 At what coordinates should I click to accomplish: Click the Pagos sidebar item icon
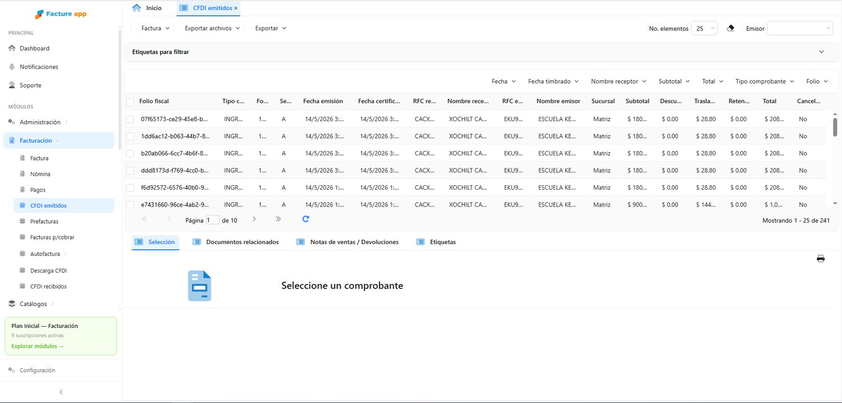pyautogui.click(x=22, y=190)
